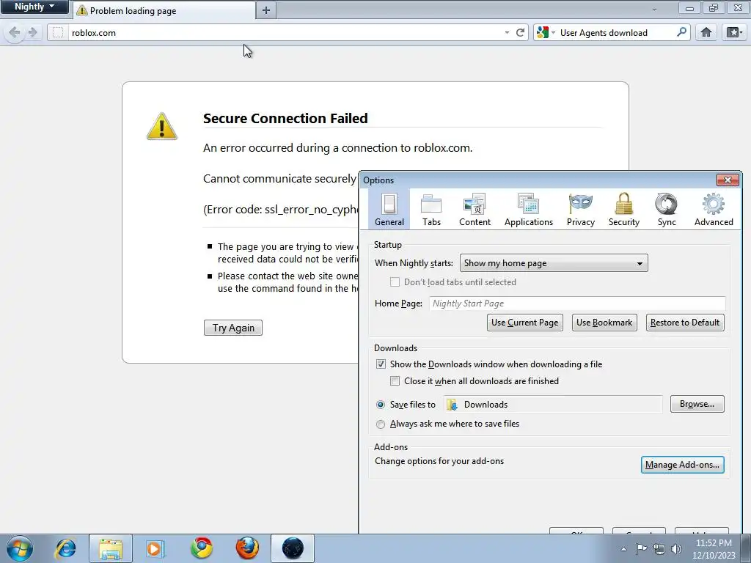Open the Applications options panel

(528, 209)
